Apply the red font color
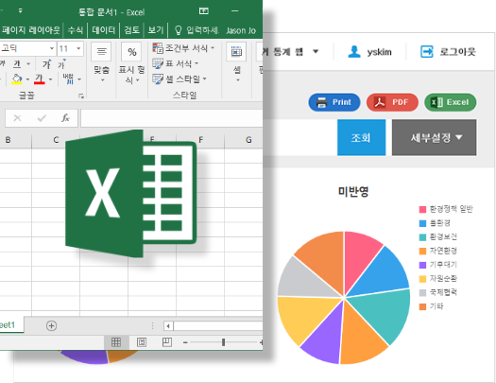The image size is (496, 383). click(x=40, y=79)
